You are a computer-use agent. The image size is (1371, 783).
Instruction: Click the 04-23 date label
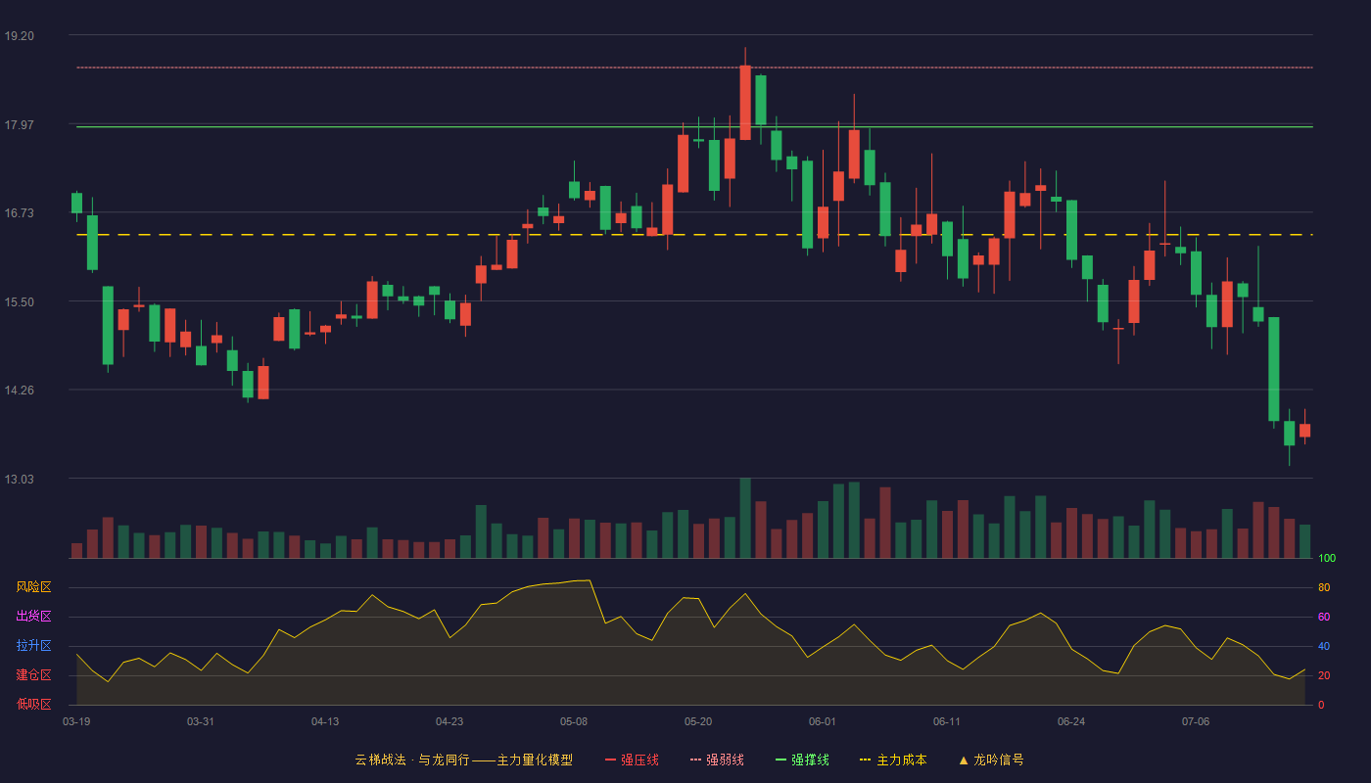pos(449,721)
